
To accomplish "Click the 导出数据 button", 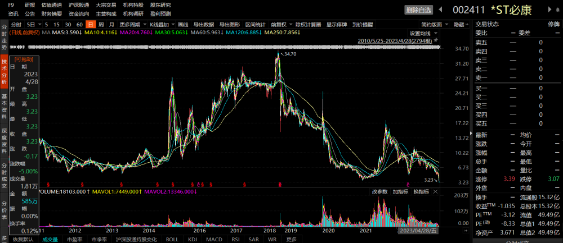I will click(204, 25).
